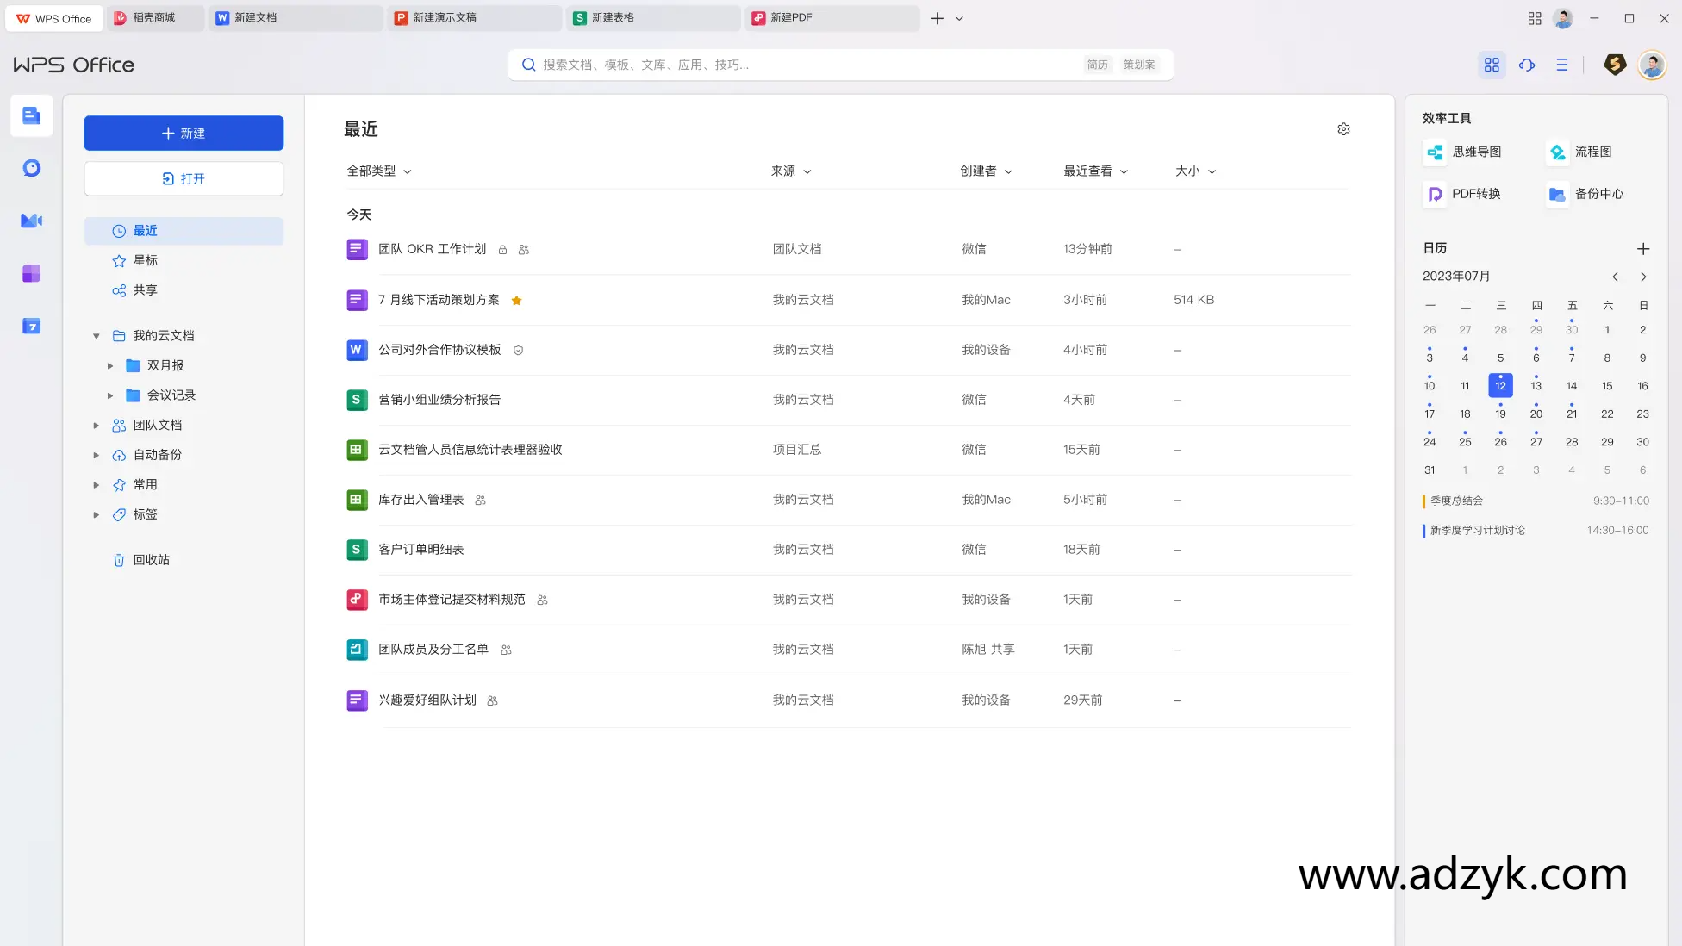1682x946 pixels.
Task: Open the purple apps icon in left sidebar
Action: point(31,273)
